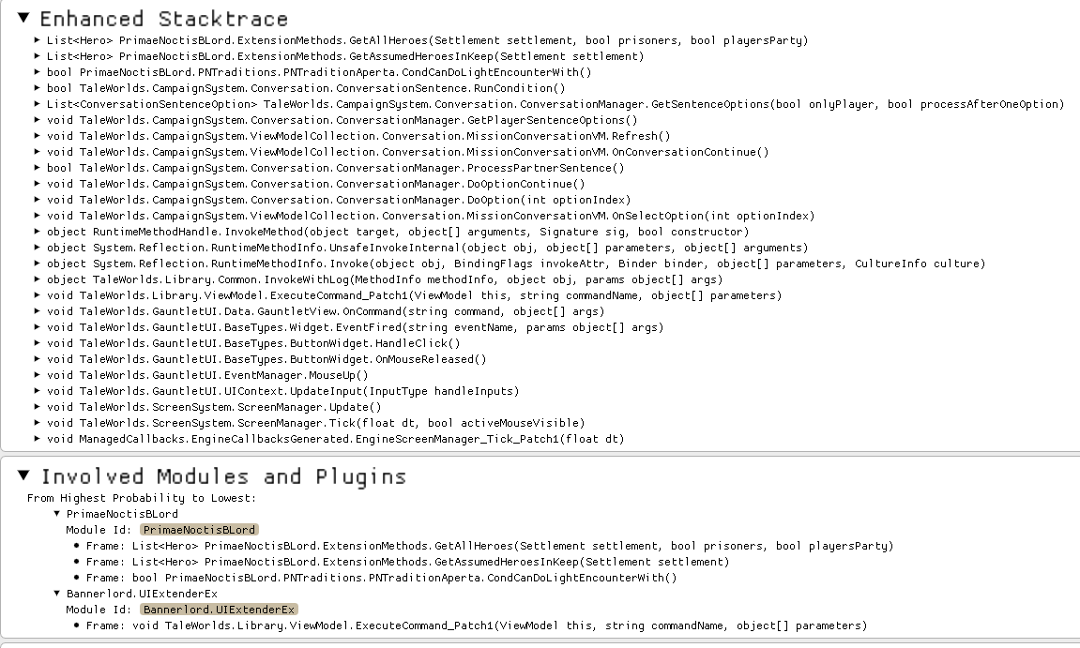The image size is (1080, 648).
Task: Expand the EventManager.MouseUp frame
Action: coord(38,375)
